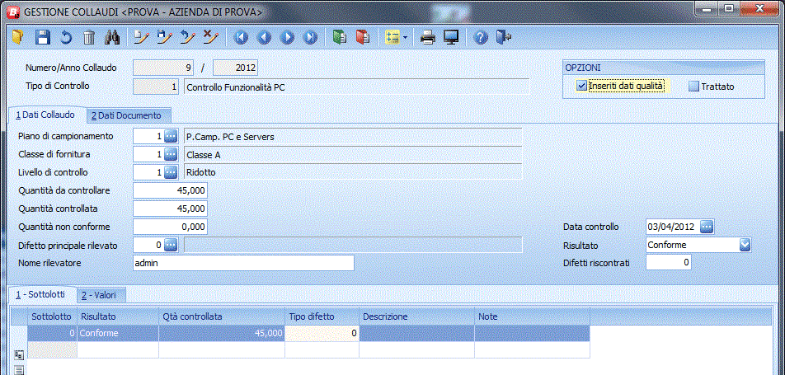Go to the previous record
Image resolution: width=785 pixels, height=375 pixels.
click(x=264, y=38)
